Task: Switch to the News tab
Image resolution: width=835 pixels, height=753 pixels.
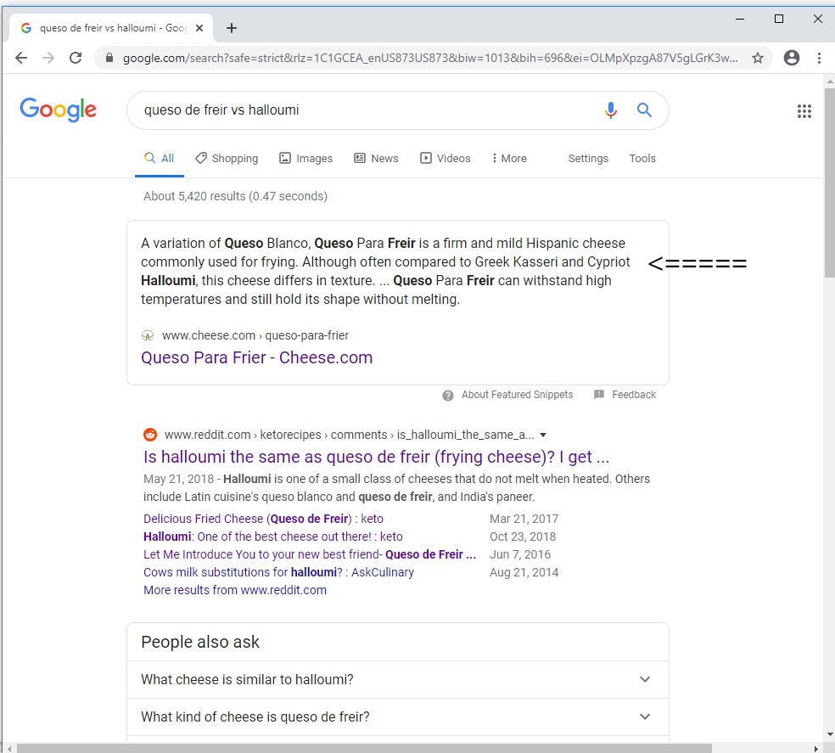Action: click(377, 158)
